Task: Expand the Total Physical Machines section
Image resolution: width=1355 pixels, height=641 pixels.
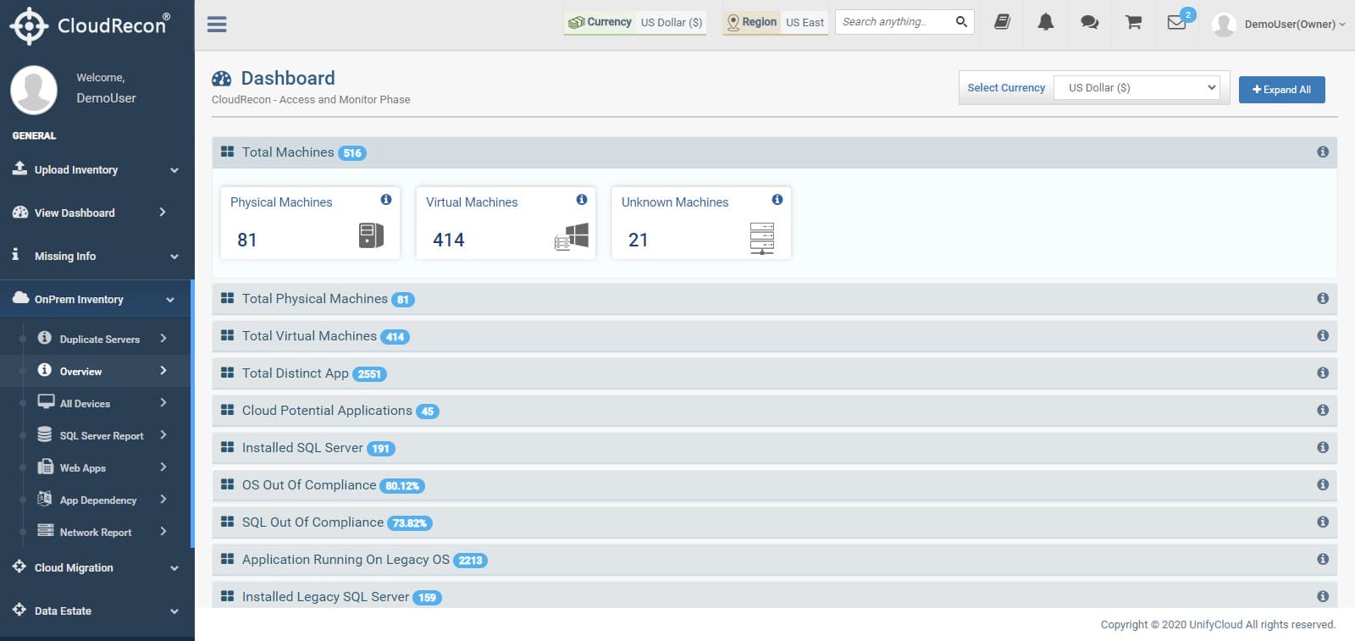Action: 774,299
